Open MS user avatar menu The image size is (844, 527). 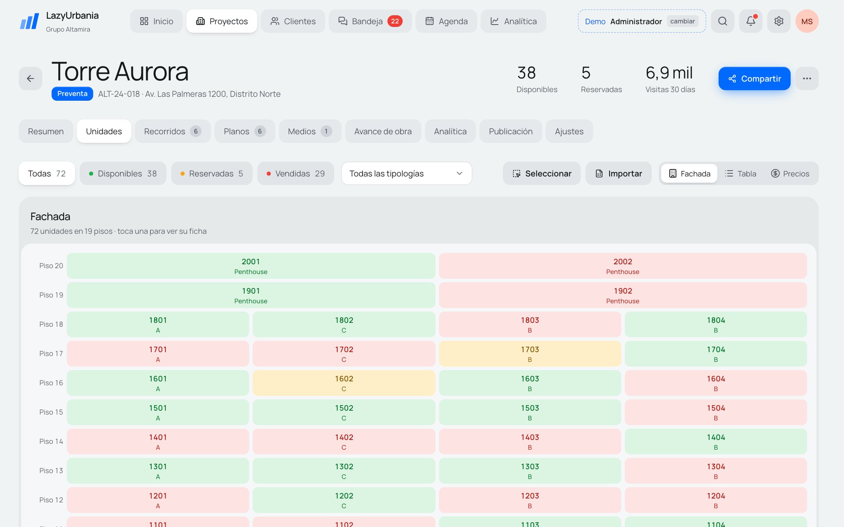(x=807, y=21)
